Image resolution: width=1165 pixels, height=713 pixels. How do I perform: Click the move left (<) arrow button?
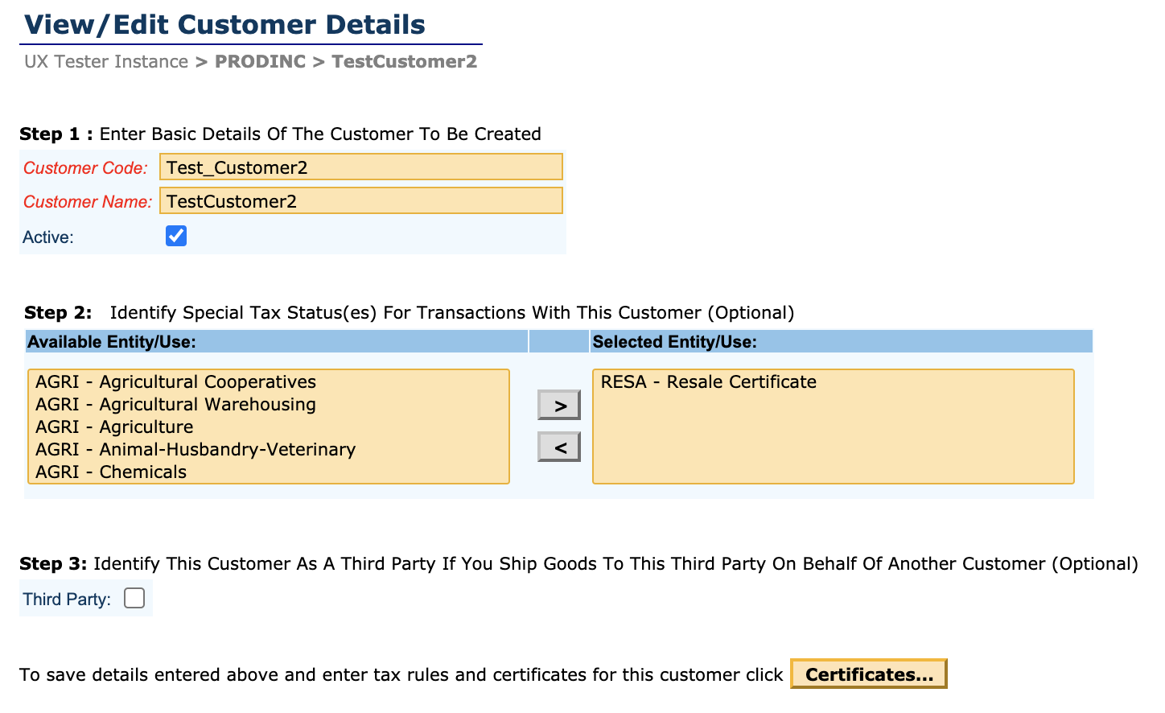tap(559, 447)
